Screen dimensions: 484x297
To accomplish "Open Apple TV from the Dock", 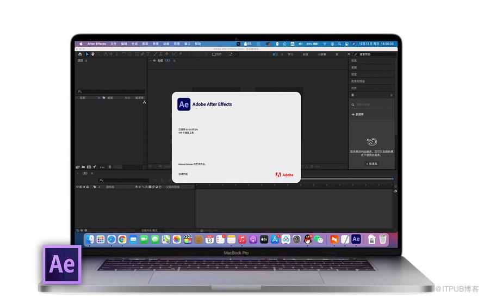I will tap(264, 239).
